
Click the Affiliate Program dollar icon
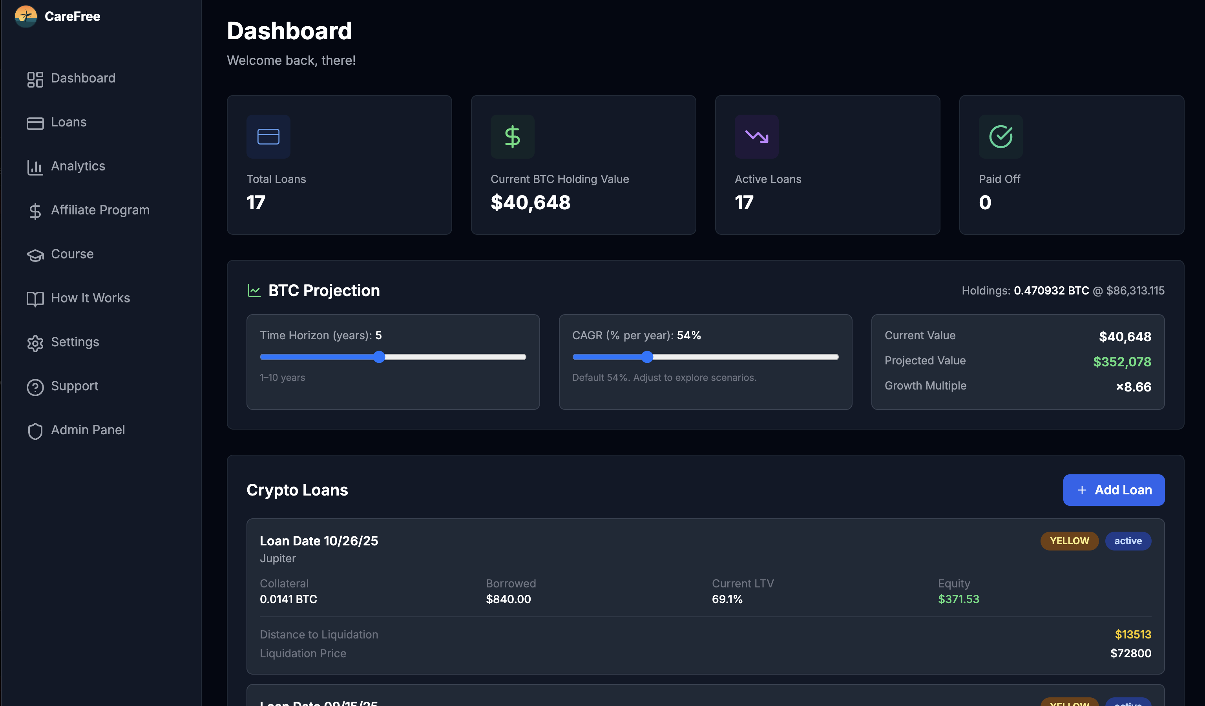tap(35, 211)
